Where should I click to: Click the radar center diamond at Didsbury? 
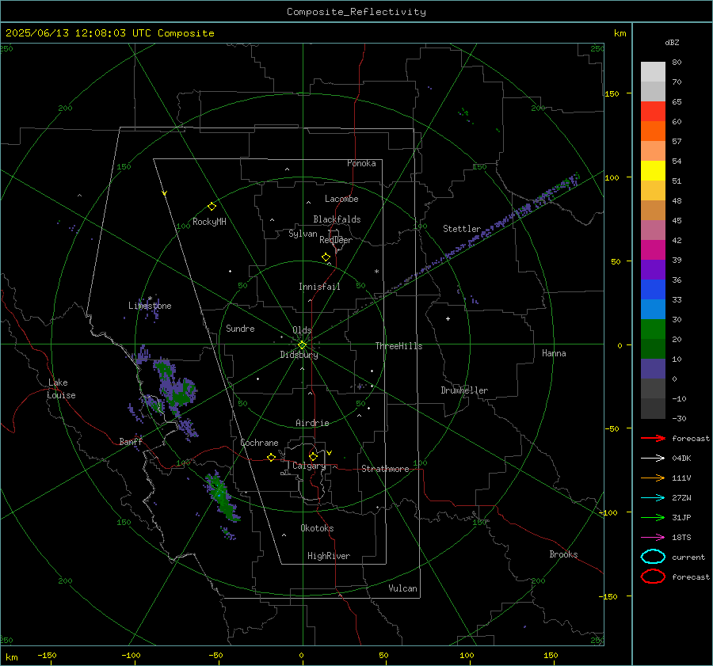pos(303,345)
